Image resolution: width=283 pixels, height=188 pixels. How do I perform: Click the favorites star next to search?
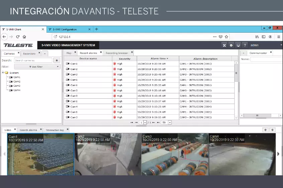pyautogui.click(x=57, y=60)
